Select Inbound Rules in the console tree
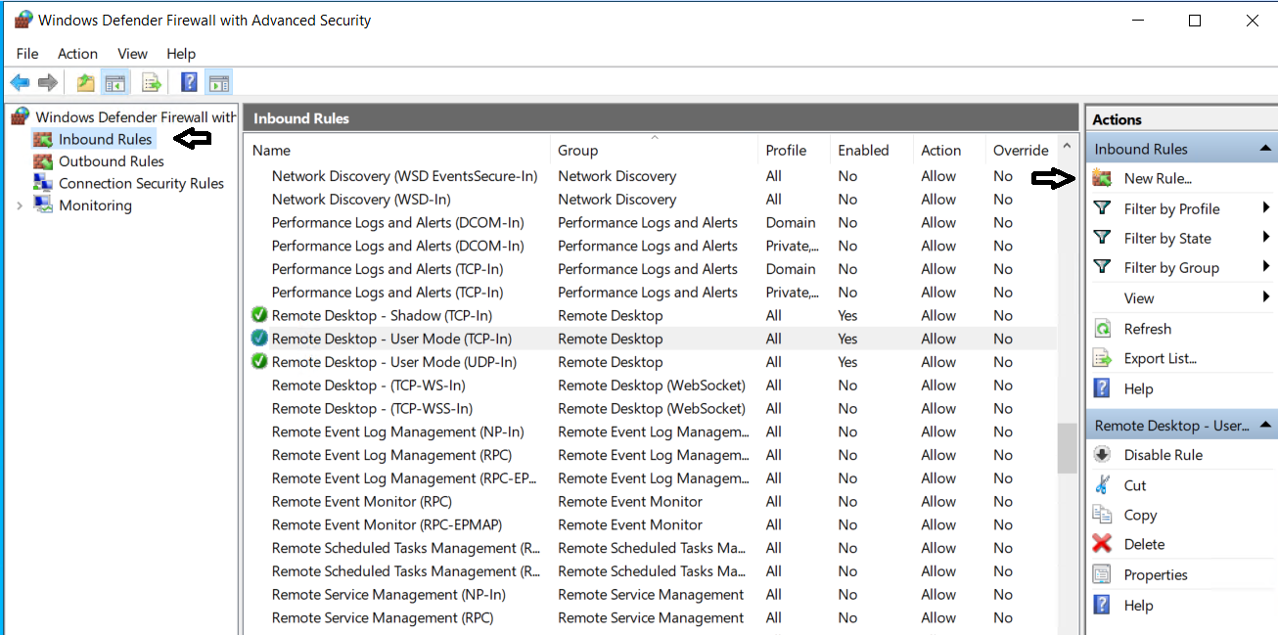Image resolution: width=1278 pixels, height=635 pixels. click(x=106, y=139)
